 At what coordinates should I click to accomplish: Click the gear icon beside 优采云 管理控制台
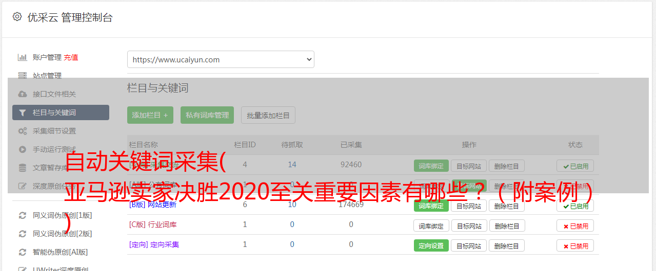point(17,17)
